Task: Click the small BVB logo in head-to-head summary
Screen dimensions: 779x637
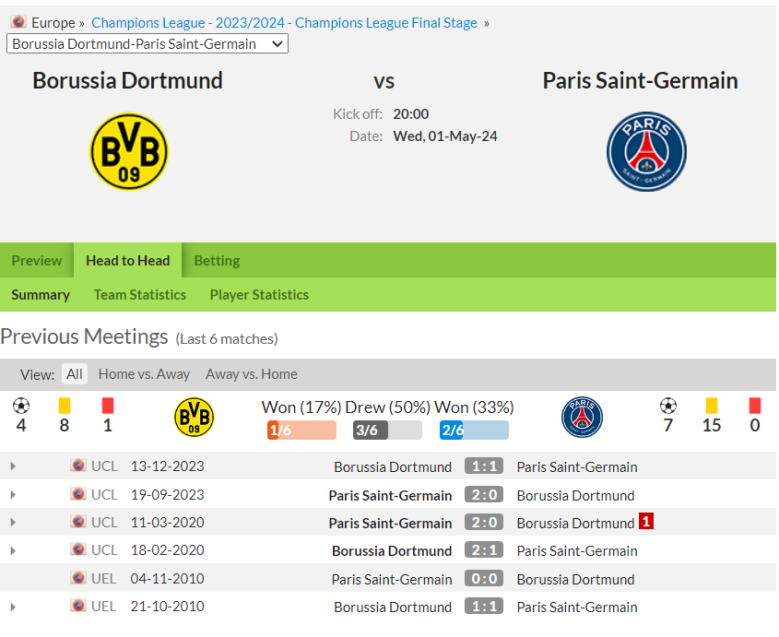Action: 194,417
